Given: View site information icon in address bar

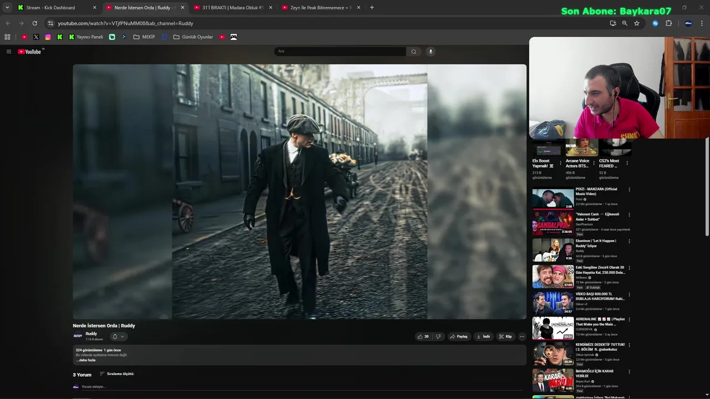Looking at the screenshot, I should tap(50, 23).
